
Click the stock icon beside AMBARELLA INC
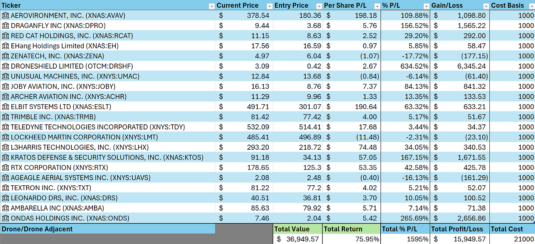tap(6, 208)
